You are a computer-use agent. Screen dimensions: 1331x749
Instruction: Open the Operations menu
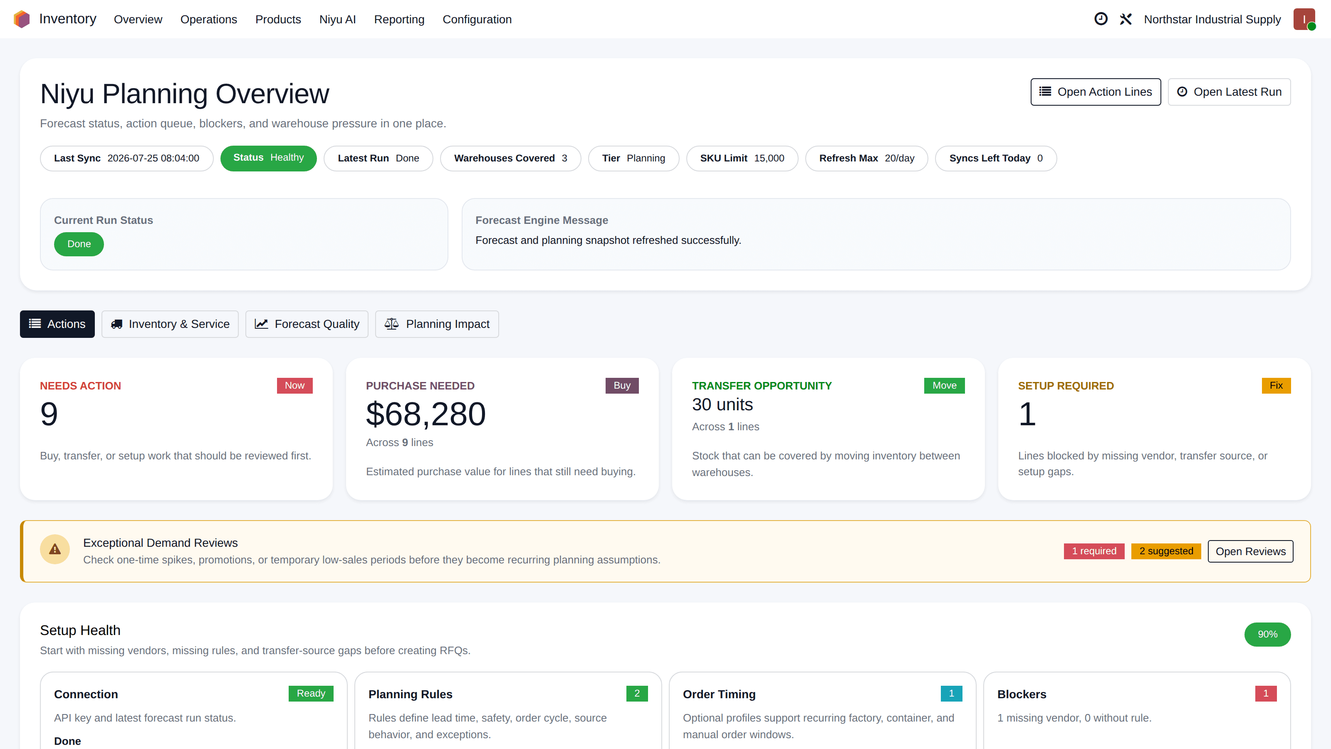coord(209,19)
